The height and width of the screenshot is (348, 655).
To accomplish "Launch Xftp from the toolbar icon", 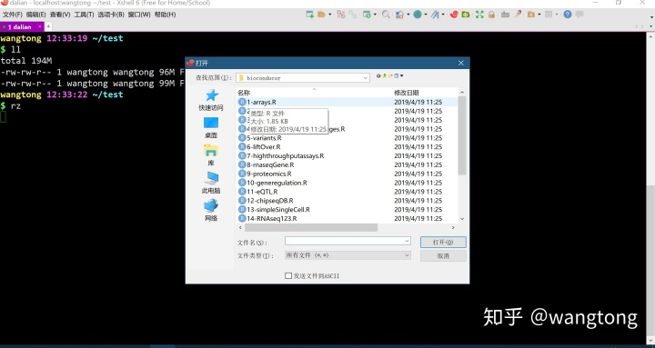I will click(454, 15).
